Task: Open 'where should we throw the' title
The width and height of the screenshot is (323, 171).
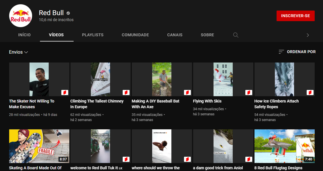Action: click(156, 168)
